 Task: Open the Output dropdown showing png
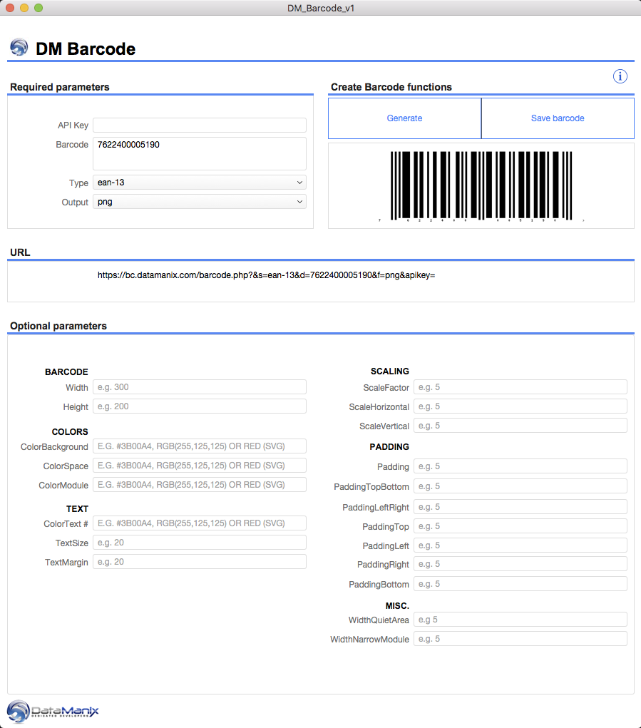(x=200, y=202)
